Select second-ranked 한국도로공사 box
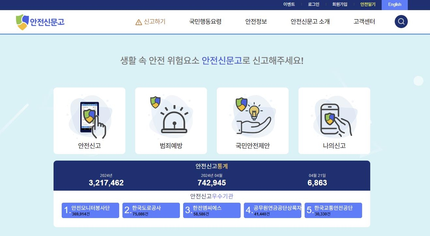This screenshot has height=236, width=430. (x=151, y=210)
